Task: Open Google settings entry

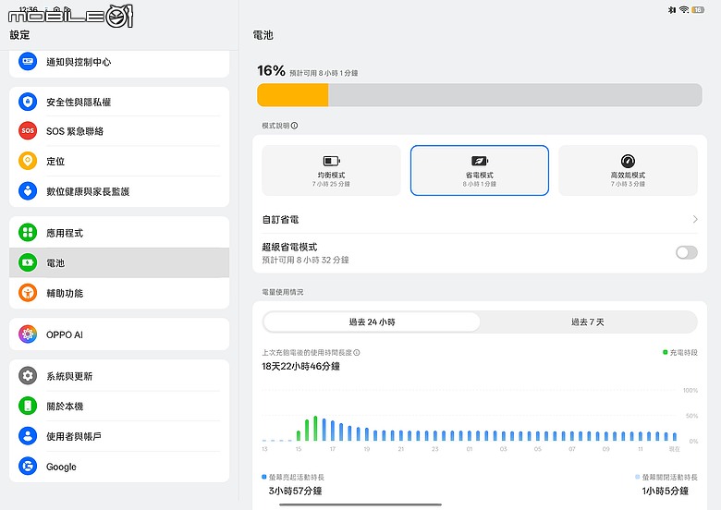Action: [119, 467]
